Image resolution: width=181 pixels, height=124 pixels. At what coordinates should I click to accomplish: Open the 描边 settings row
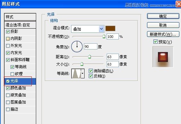pos(20,109)
